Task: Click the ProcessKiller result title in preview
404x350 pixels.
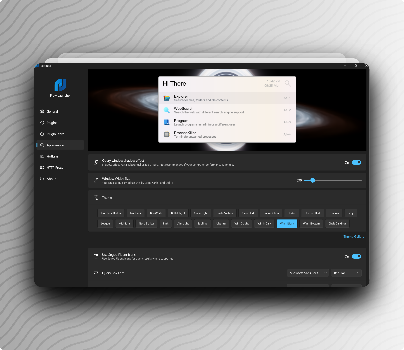Action: tap(185, 133)
